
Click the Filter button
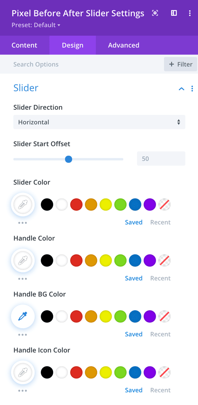[x=181, y=64]
